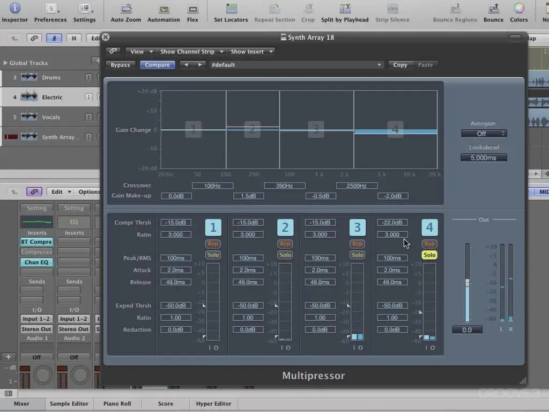This screenshot has height=412, width=549.
Task: Solo compressor band 2
Action: (x=285, y=255)
